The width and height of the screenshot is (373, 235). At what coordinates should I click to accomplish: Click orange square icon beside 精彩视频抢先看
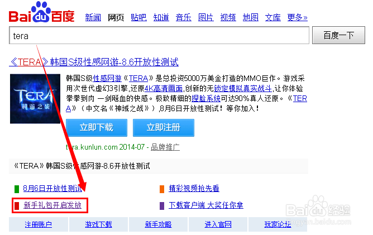tap(162, 189)
